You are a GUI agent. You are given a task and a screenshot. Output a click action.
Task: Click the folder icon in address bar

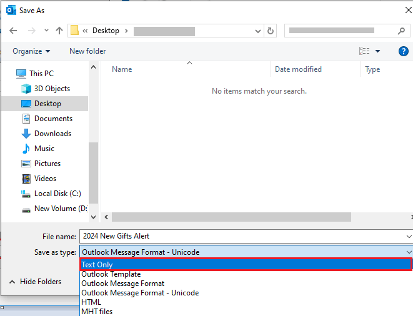click(74, 30)
